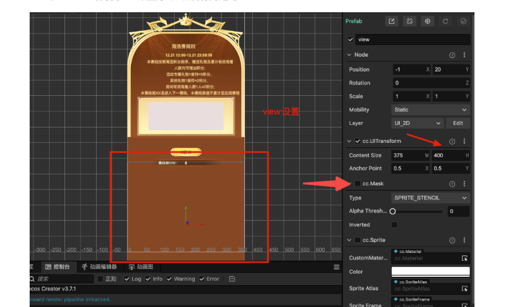Click the Edit button beside Layer
The height and width of the screenshot is (307, 528).
tap(458, 124)
